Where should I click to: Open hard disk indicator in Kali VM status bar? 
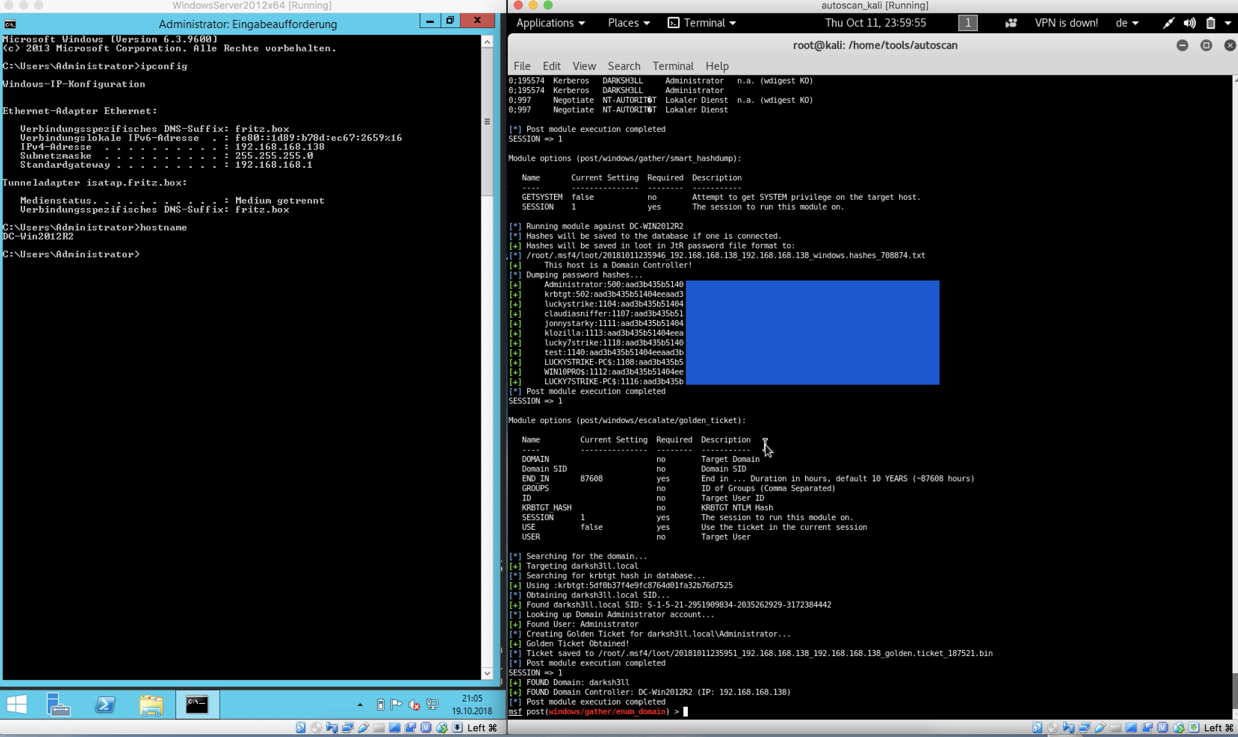tap(1037, 727)
